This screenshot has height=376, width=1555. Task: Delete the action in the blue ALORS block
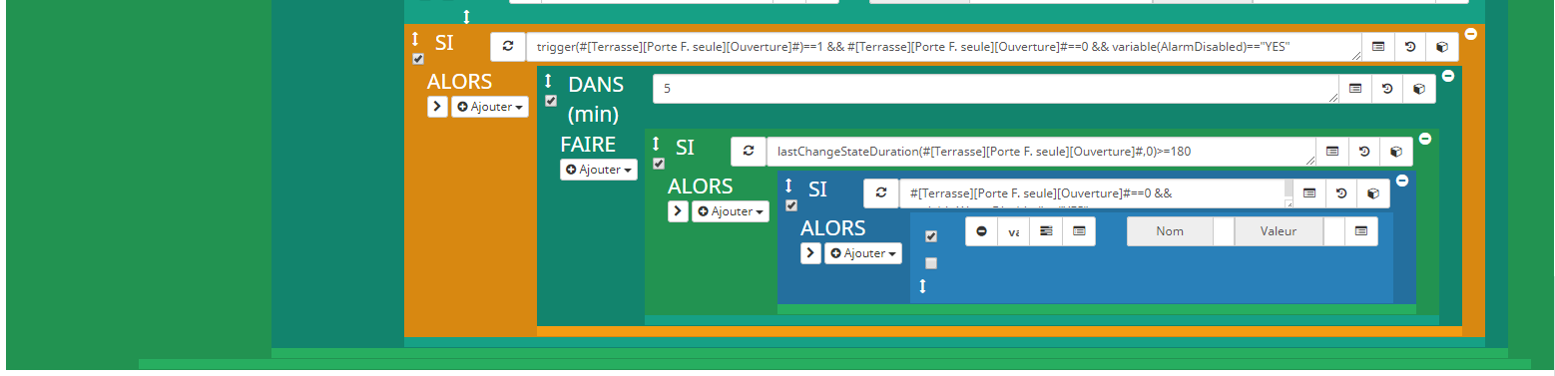982,231
